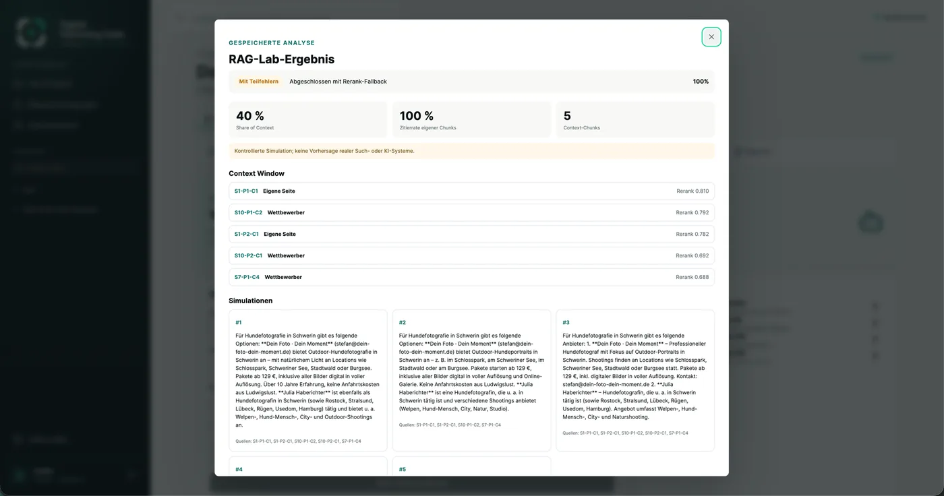
Task: Click the dialog title 'RAG-Lab-Ergebnis'
Action: tap(282, 59)
